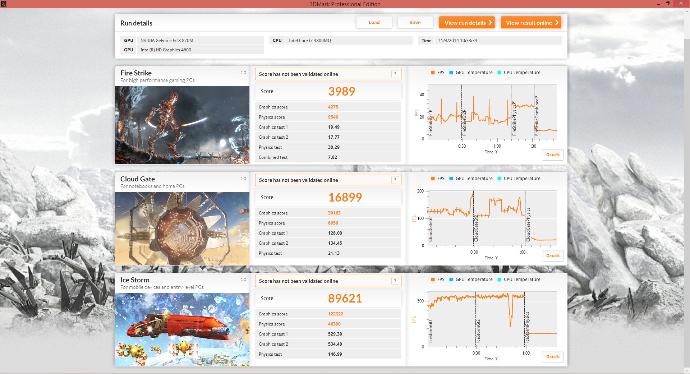Image resolution: width=690 pixels, height=374 pixels.
Task: Toggle CPU Temperature legend swatch in Ice Storm chart
Action: 499,280
